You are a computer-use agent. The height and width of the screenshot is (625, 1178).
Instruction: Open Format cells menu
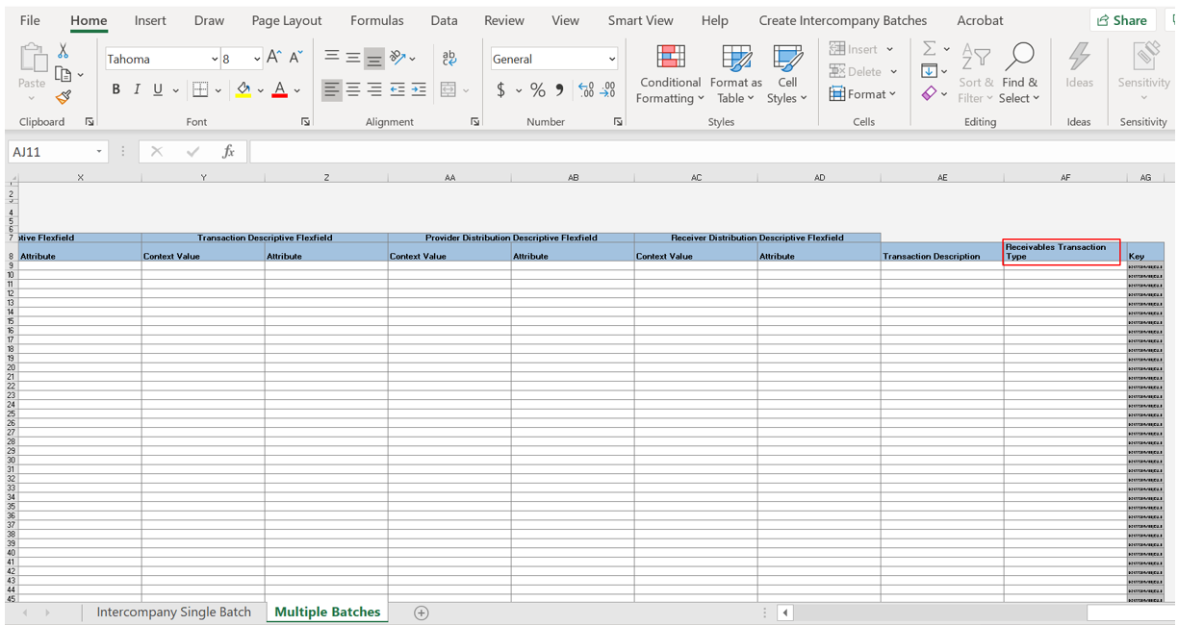862,94
